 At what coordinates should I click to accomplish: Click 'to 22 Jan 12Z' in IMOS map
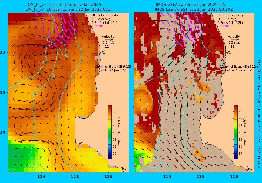[241, 70]
